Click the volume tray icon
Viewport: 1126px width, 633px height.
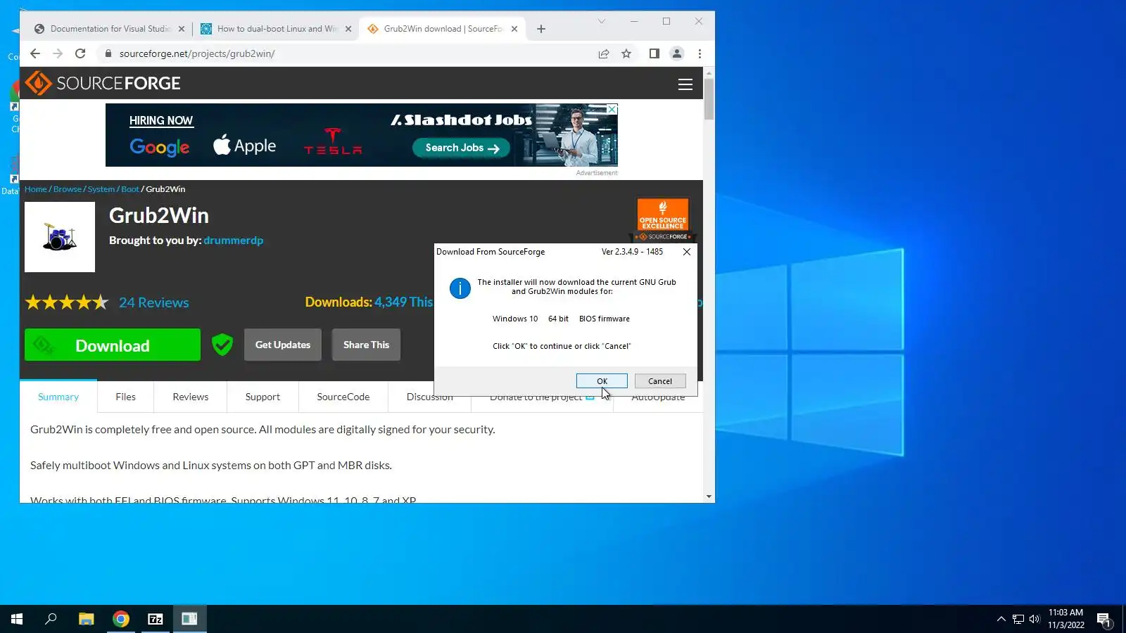[1035, 619]
